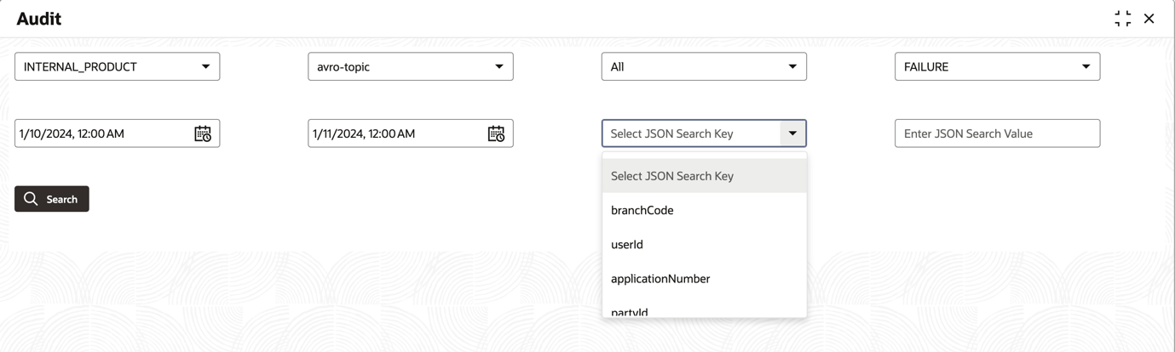Screen dimensions: 1175x352
Task: Collapse the JSON Search Key dropdown arrow
Action: [x=792, y=133]
